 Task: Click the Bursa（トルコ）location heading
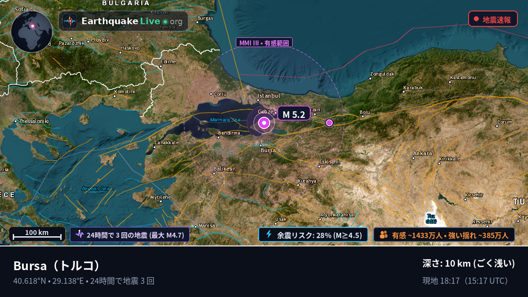[57, 266]
